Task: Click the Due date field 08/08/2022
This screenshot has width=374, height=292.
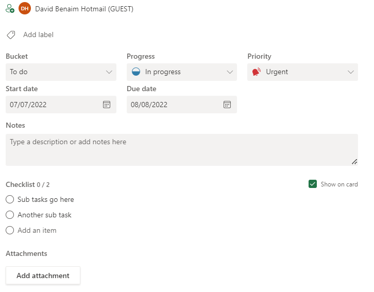Action: 173,105
